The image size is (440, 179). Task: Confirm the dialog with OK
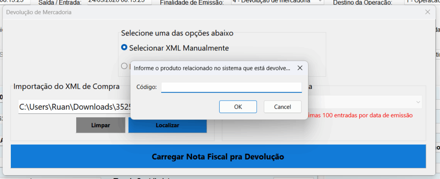click(238, 107)
